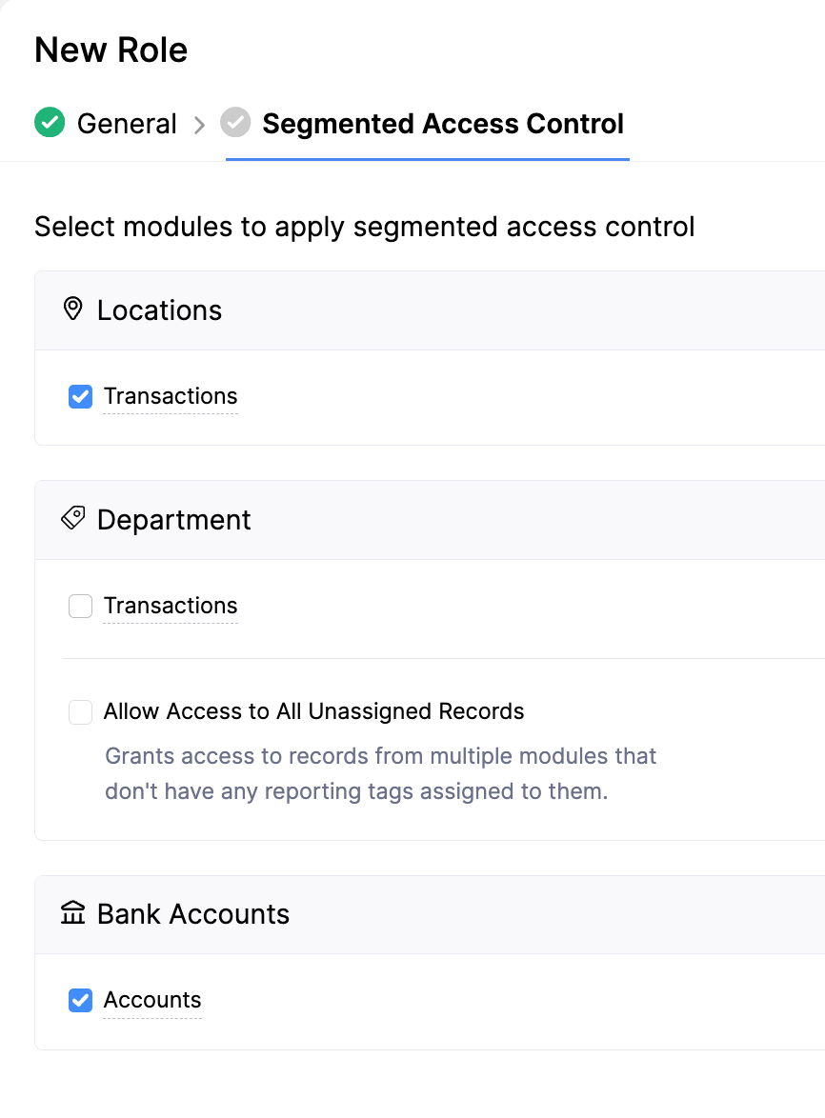Click the chevron between General and Segmented Access Control
Screen dimensions: 825x1118
[x=202, y=123]
